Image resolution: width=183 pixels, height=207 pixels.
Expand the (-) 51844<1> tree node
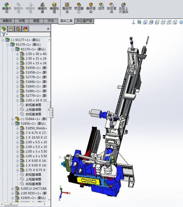(x=13, y=119)
